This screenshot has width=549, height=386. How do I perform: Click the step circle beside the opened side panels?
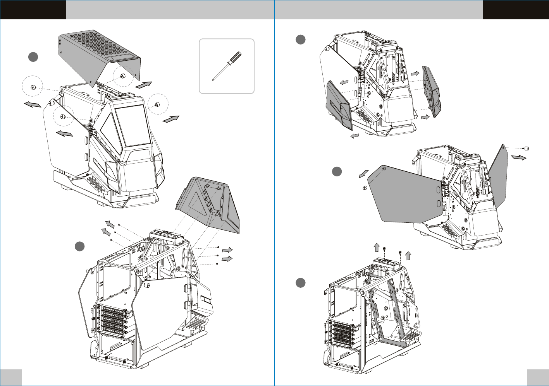337,172
